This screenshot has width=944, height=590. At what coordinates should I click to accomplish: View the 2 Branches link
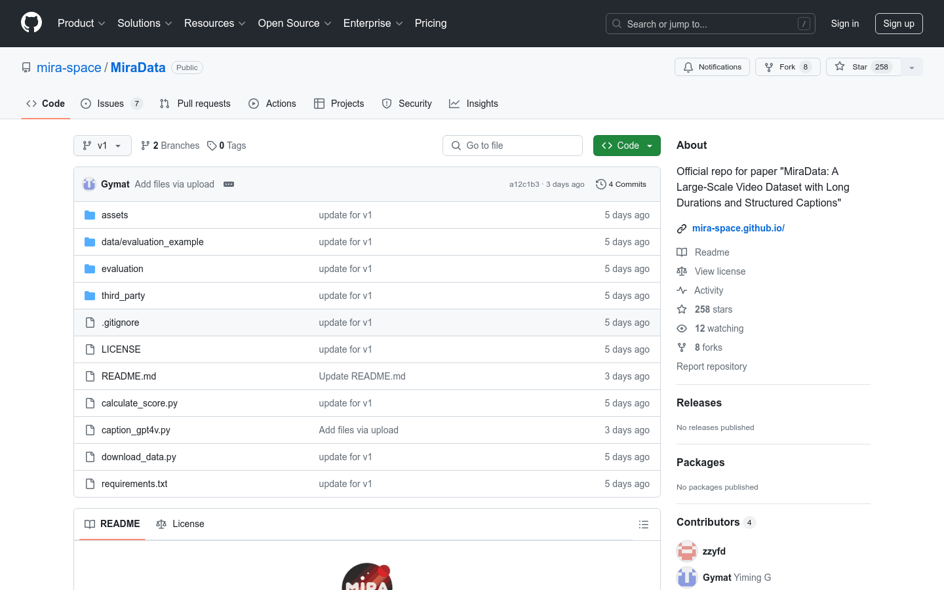[170, 146]
